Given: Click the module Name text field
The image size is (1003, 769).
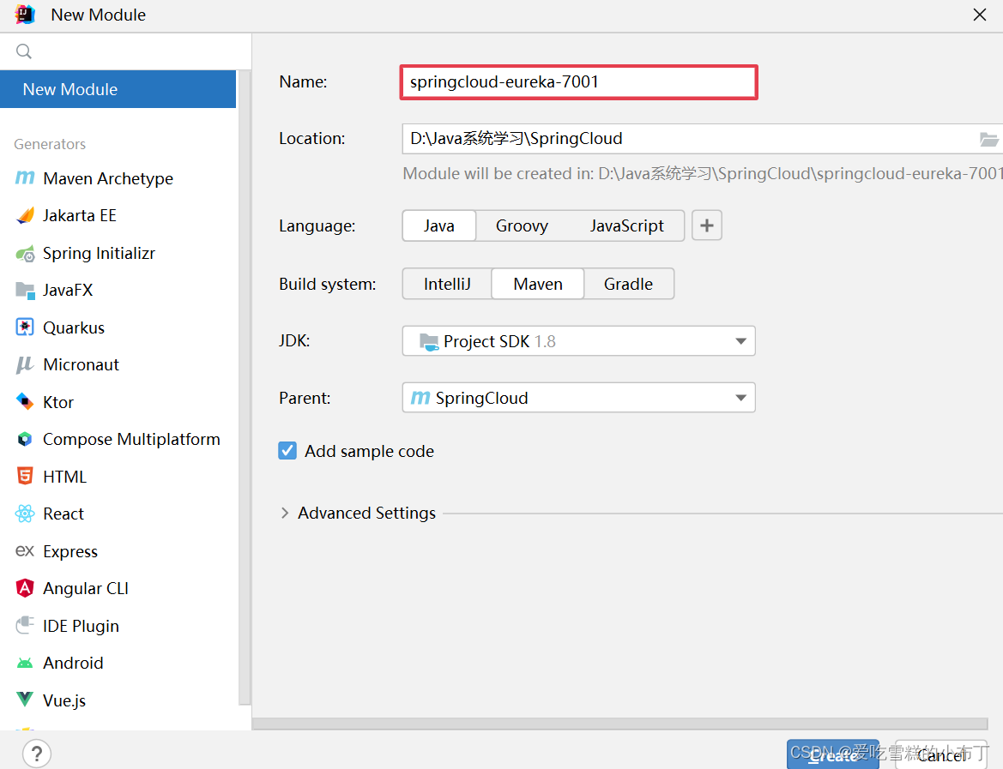Looking at the screenshot, I should coord(578,82).
